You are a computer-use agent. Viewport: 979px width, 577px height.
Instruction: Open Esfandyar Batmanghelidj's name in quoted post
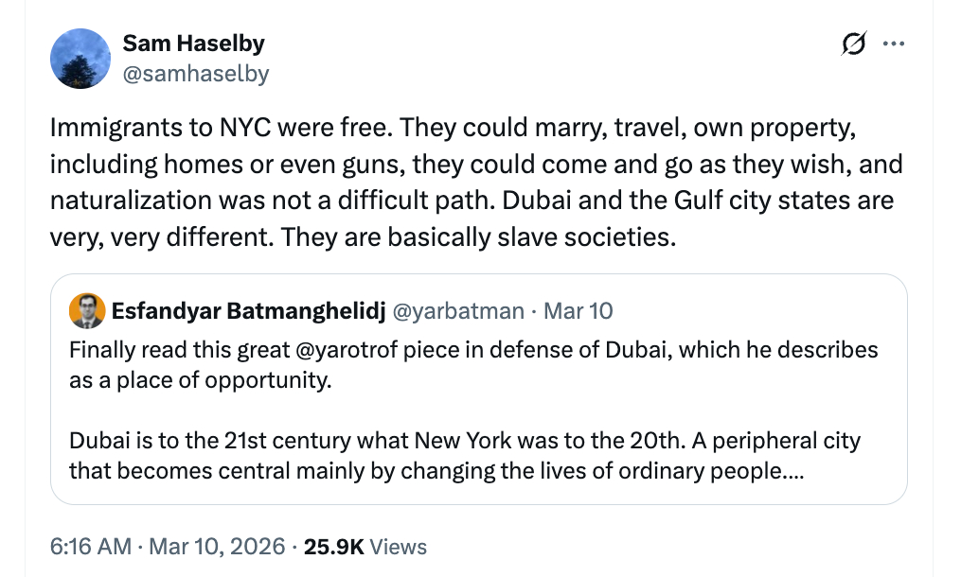point(247,311)
